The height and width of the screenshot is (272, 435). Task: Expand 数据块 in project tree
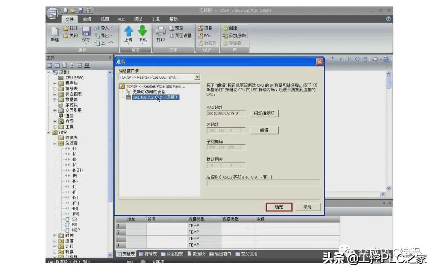55,100
